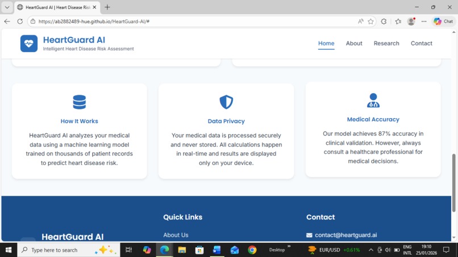The height and width of the screenshot is (257, 458).
Task: Click the footer HeartGuard AI title
Action: (x=72, y=237)
